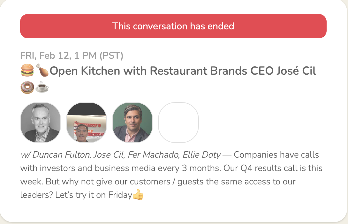The image size is (348, 224).
Task: Click the FRI, Feb 12, 1 PM date
Action: 72,56
